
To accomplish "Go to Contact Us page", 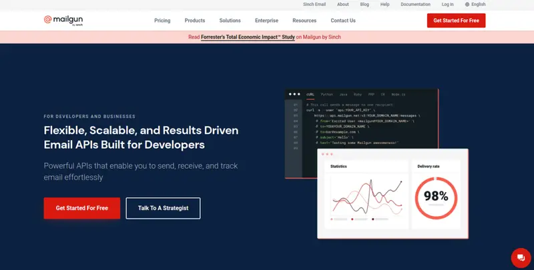I will click(x=343, y=21).
